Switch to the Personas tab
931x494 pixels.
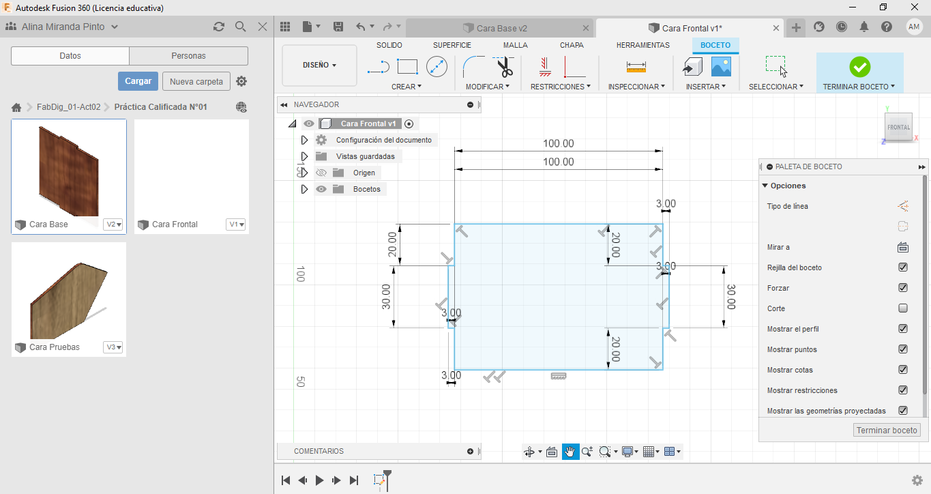click(x=188, y=56)
